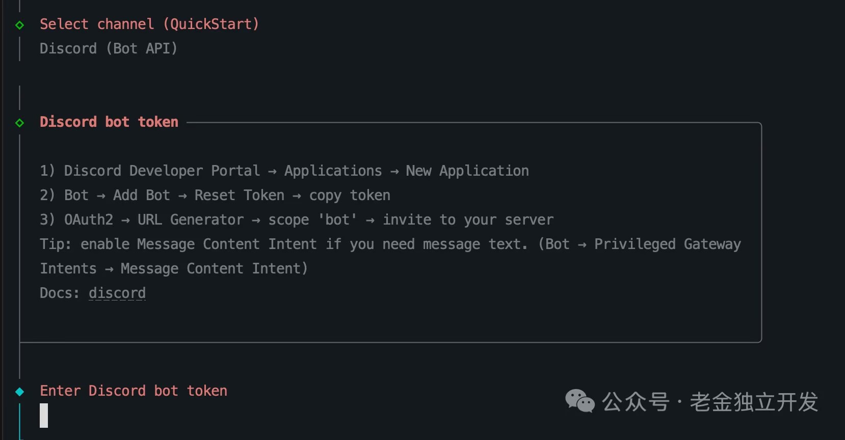845x440 pixels.
Task: Click the Docs: label
Action: (59, 293)
